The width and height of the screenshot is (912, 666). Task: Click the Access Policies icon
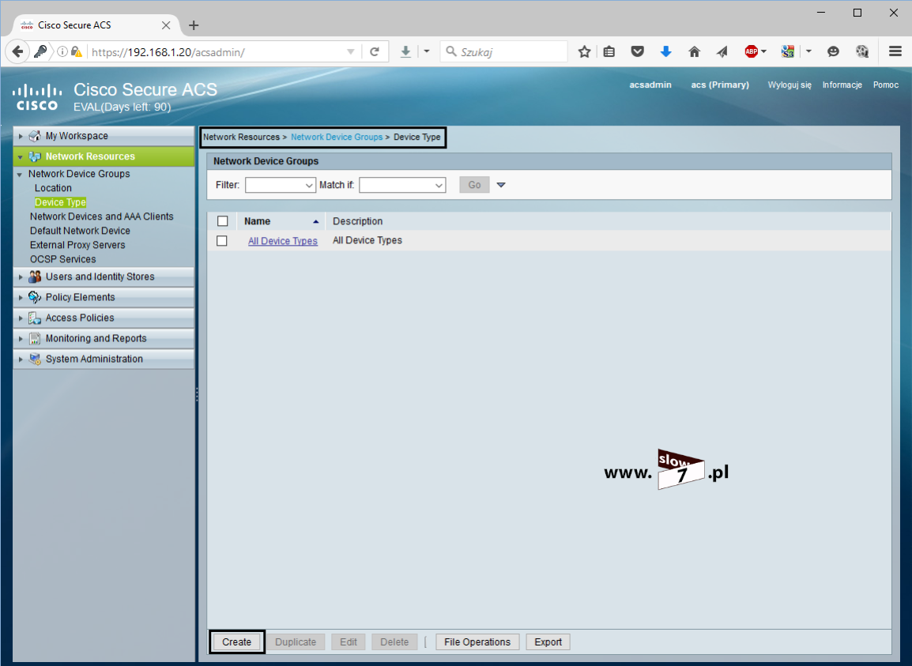(35, 318)
